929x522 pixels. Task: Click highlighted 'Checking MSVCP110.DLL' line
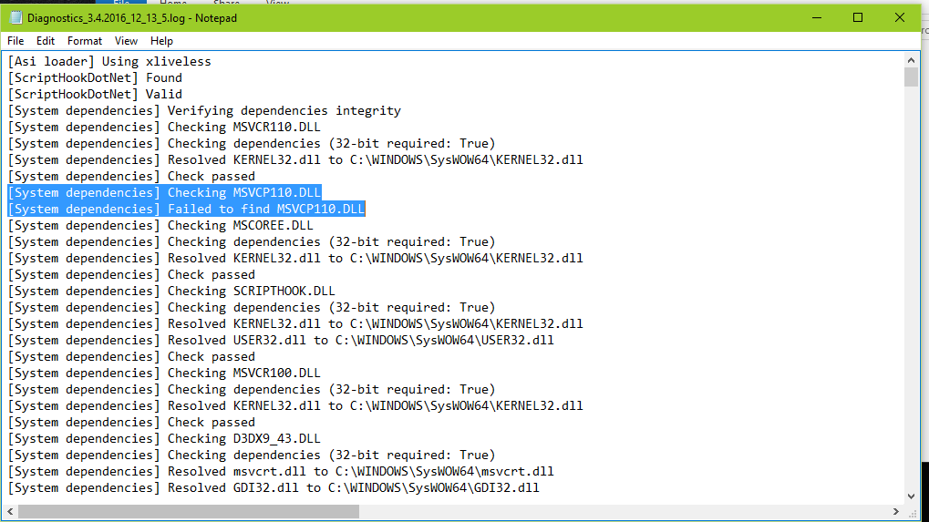pyautogui.click(x=164, y=193)
